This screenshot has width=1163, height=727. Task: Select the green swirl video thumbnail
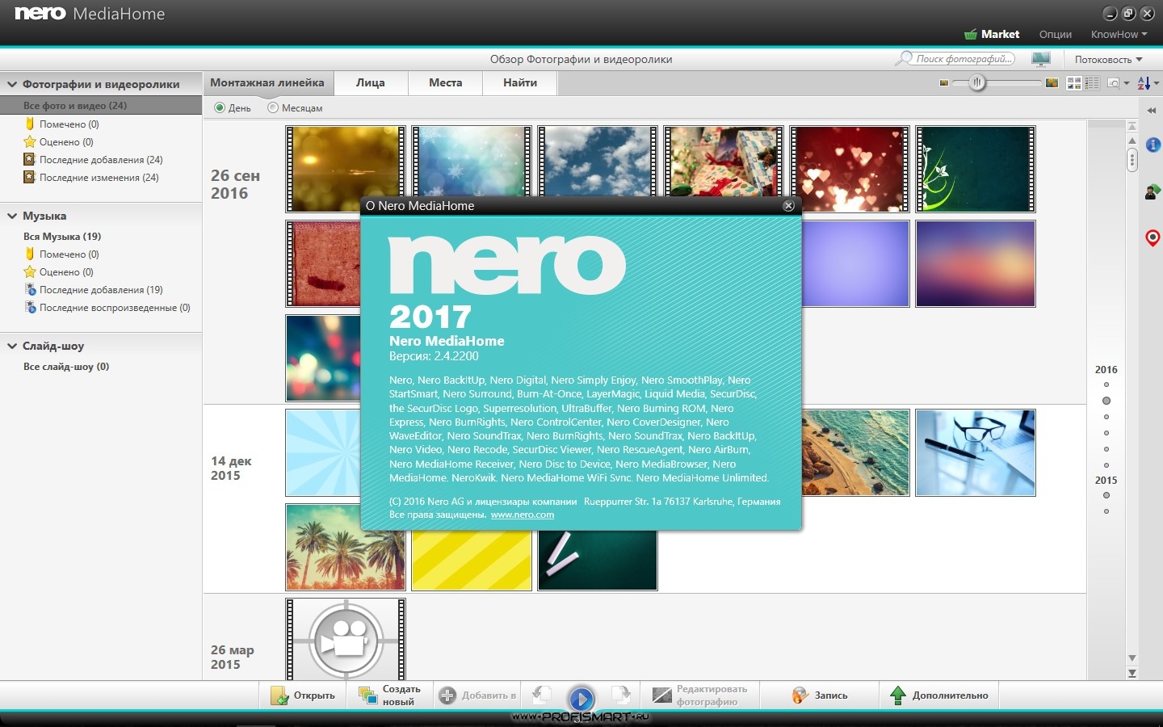click(x=976, y=169)
